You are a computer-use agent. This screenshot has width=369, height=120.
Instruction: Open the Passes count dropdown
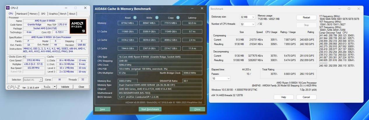pyautogui.click(x=221, y=79)
